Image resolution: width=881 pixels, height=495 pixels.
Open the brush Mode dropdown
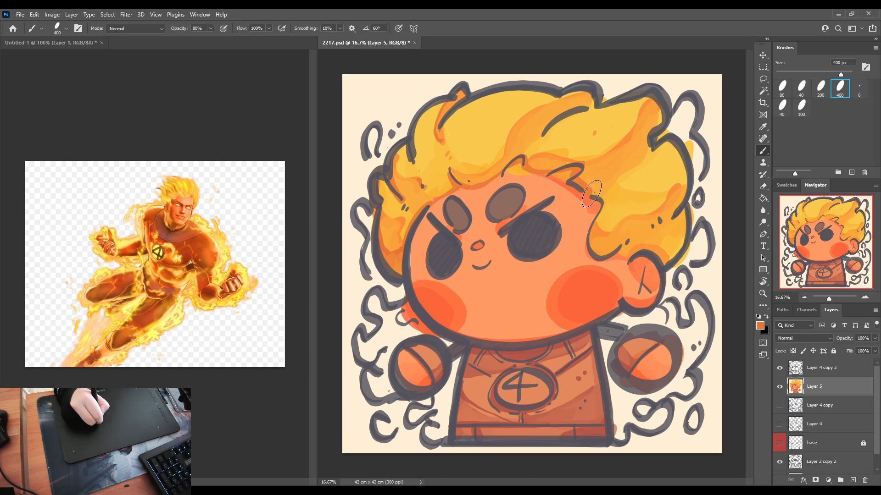tap(135, 28)
